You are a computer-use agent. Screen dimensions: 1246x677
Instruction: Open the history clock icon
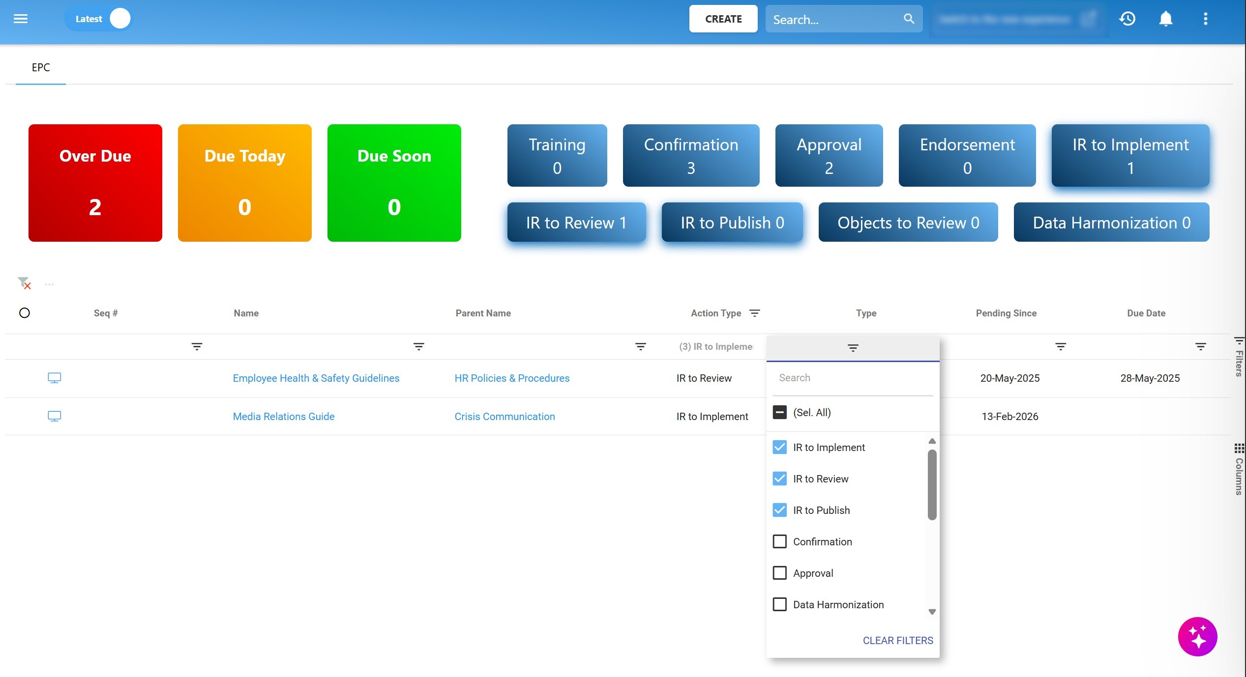pos(1127,19)
